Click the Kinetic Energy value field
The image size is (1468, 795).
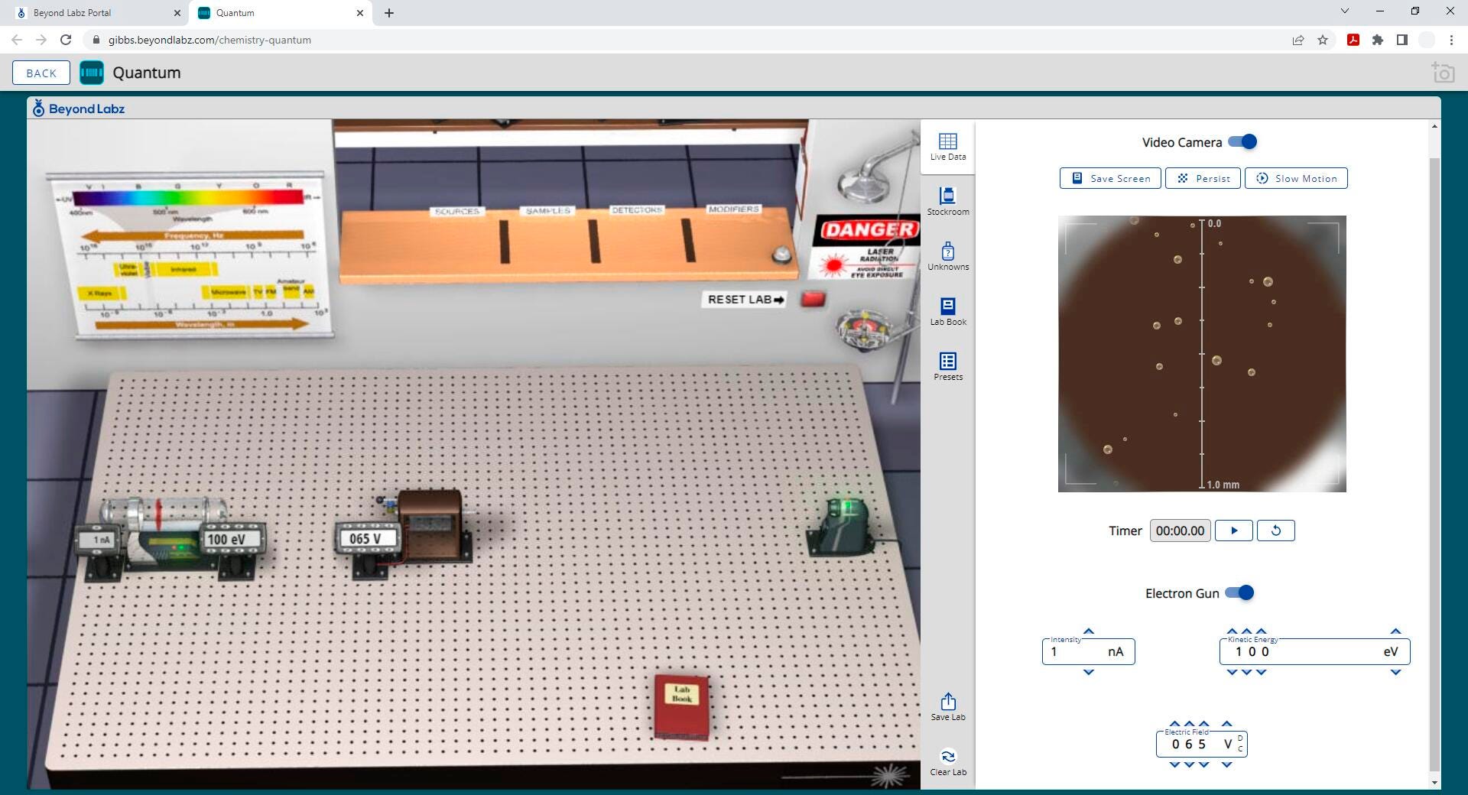(x=1300, y=652)
